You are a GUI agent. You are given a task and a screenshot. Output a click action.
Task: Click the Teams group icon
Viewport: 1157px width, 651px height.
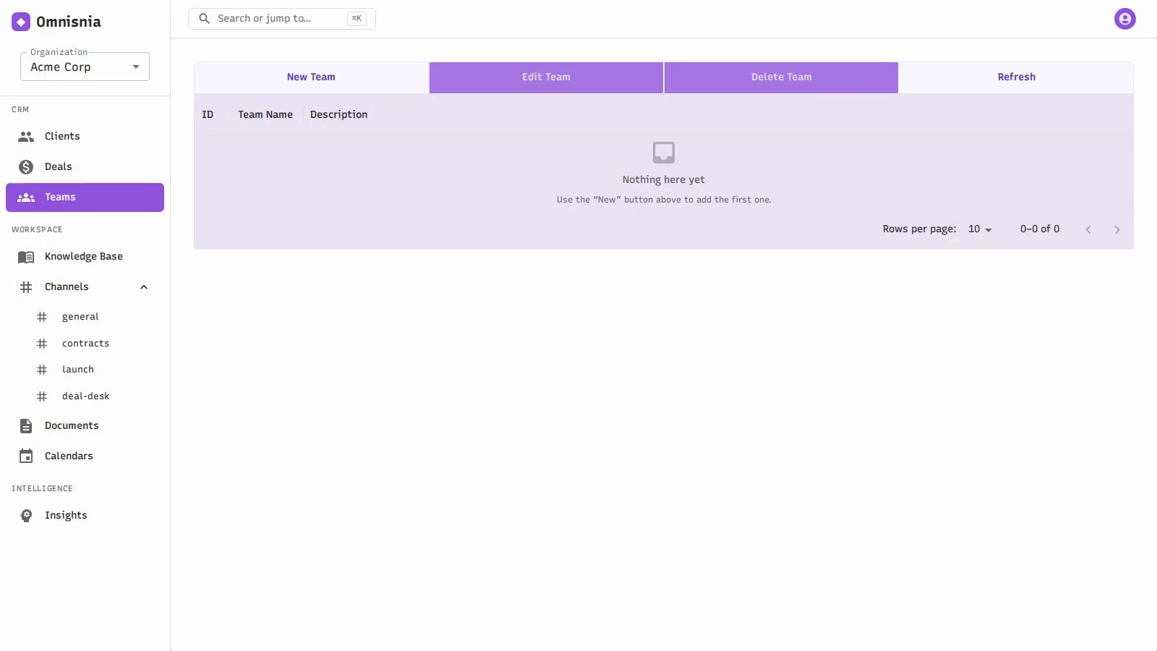(x=26, y=197)
